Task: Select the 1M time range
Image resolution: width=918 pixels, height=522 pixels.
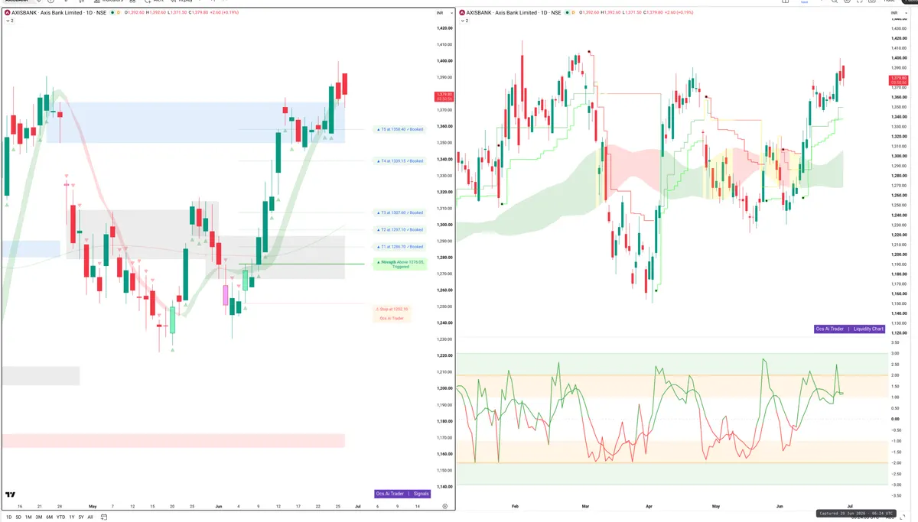Action: point(28,517)
